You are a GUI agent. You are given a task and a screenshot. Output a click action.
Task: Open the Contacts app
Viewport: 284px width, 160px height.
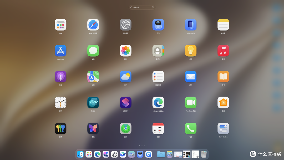158,51
